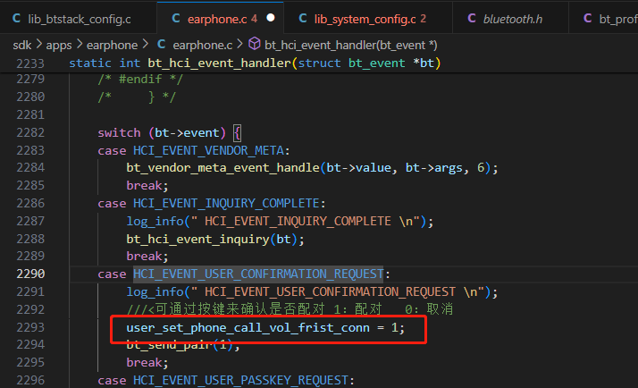Open the bluetooth.h tab
The height and width of the screenshot is (388, 638).
510,19
